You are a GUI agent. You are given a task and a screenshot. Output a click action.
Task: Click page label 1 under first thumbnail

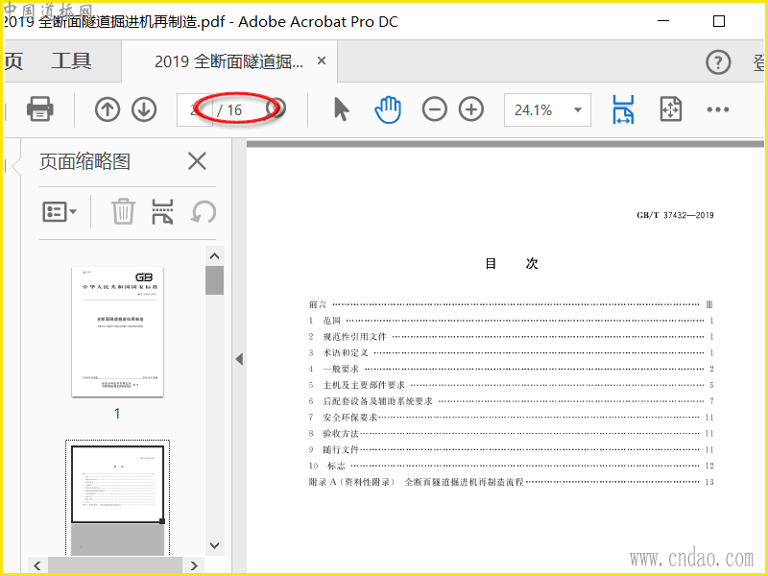coord(117,414)
